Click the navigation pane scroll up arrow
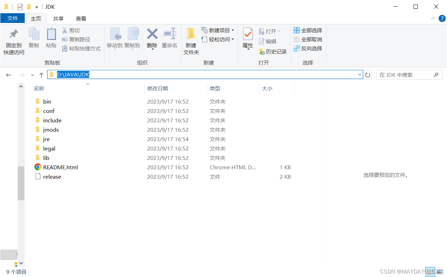Image resolution: width=447 pixels, height=277 pixels. coord(21,87)
